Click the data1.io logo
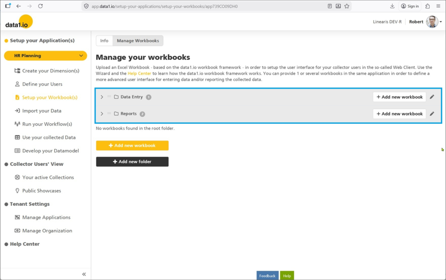446x280 pixels. (x=18, y=23)
